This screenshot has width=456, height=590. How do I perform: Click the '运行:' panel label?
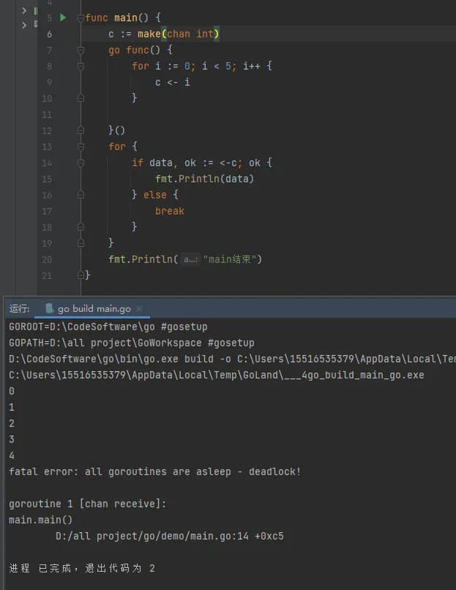pyautogui.click(x=19, y=309)
